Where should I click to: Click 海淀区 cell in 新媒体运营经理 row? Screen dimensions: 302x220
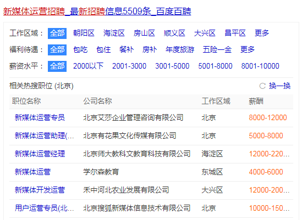tap(212, 154)
